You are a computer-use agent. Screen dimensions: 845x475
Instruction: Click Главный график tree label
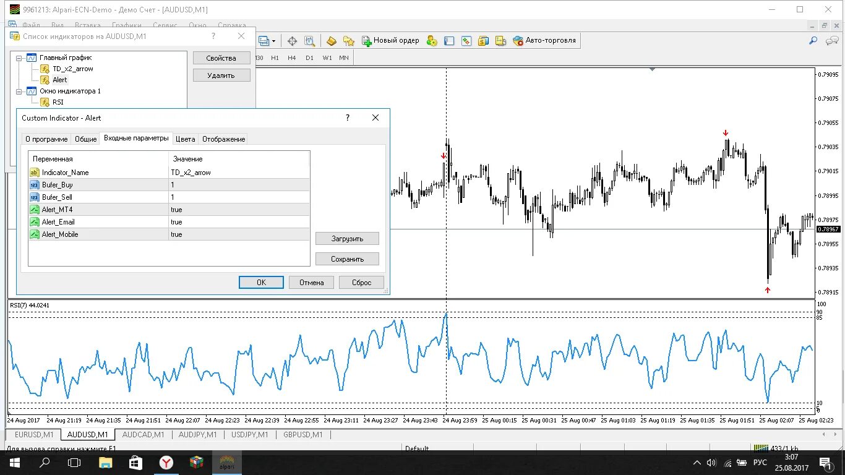point(66,58)
